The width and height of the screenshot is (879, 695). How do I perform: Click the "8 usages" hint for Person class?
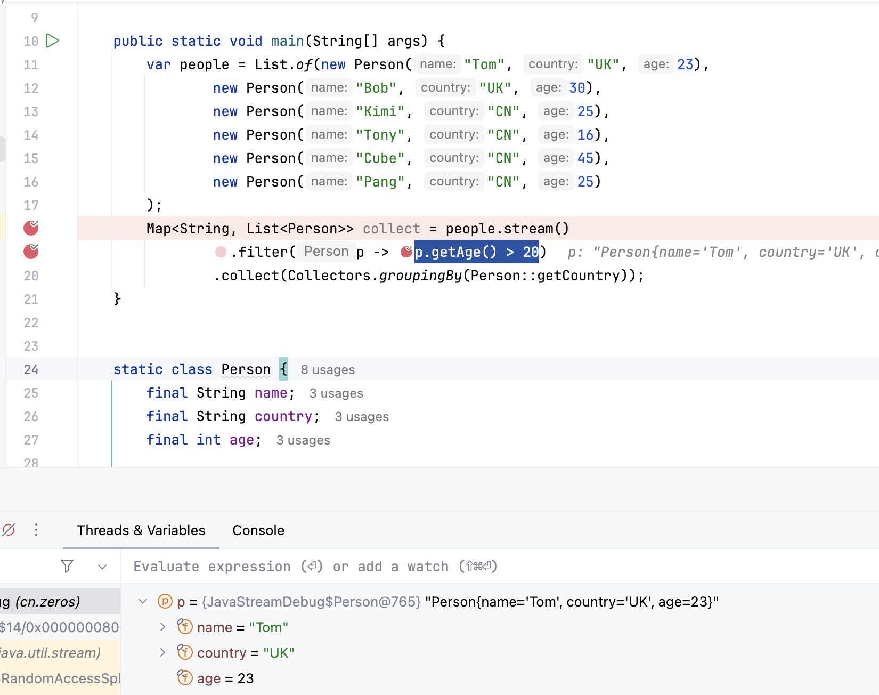point(328,370)
